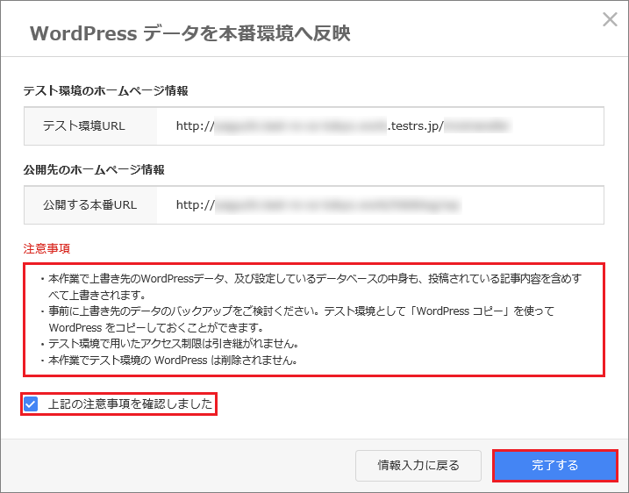Click the テスト環境URL label cell
629x493 pixels.
[90, 126]
